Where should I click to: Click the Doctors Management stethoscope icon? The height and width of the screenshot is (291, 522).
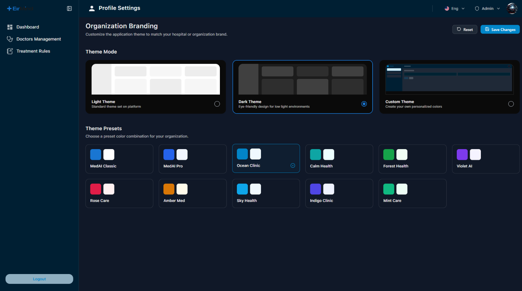click(x=10, y=39)
